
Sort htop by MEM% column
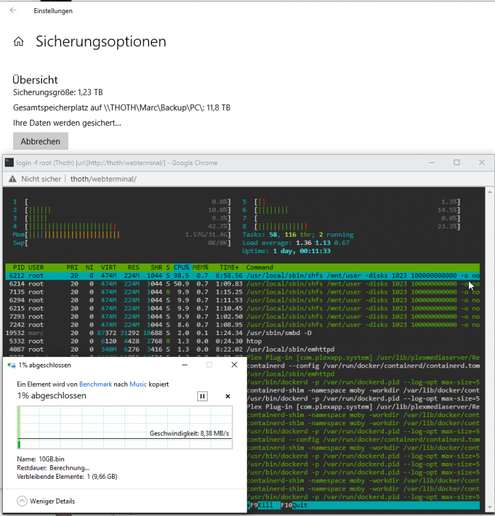click(200, 267)
